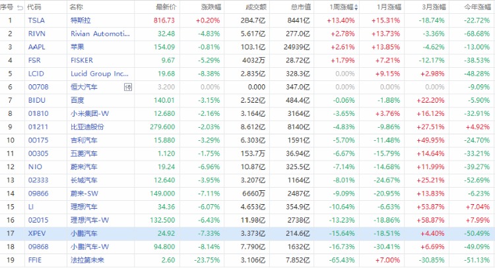
Task: Open stock code 00305
Action: tap(38, 153)
